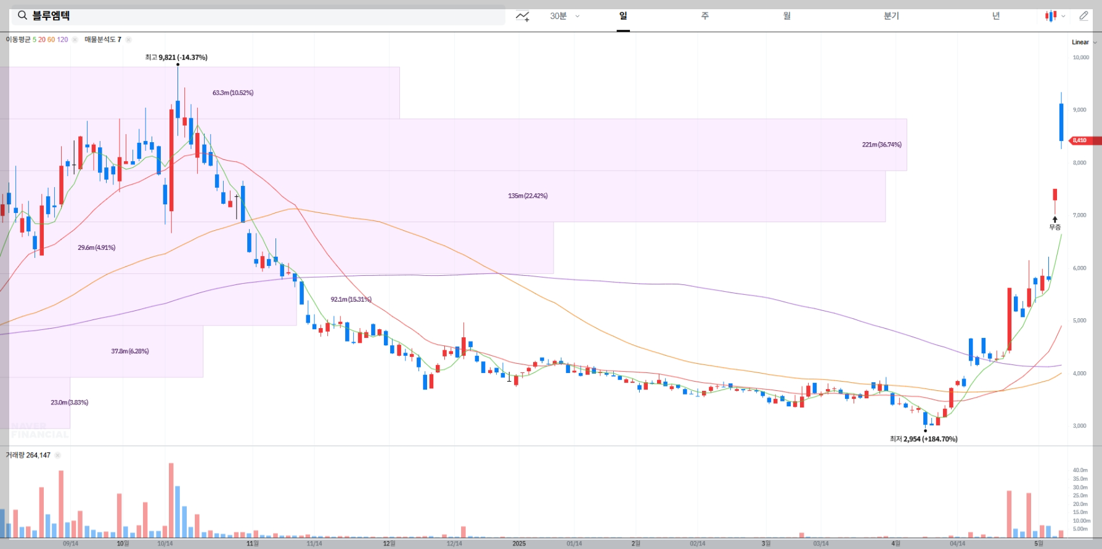The height and width of the screenshot is (549, 1102).
Task: Click the 7,000 price axis label
Action: [x=1079, y=215]
